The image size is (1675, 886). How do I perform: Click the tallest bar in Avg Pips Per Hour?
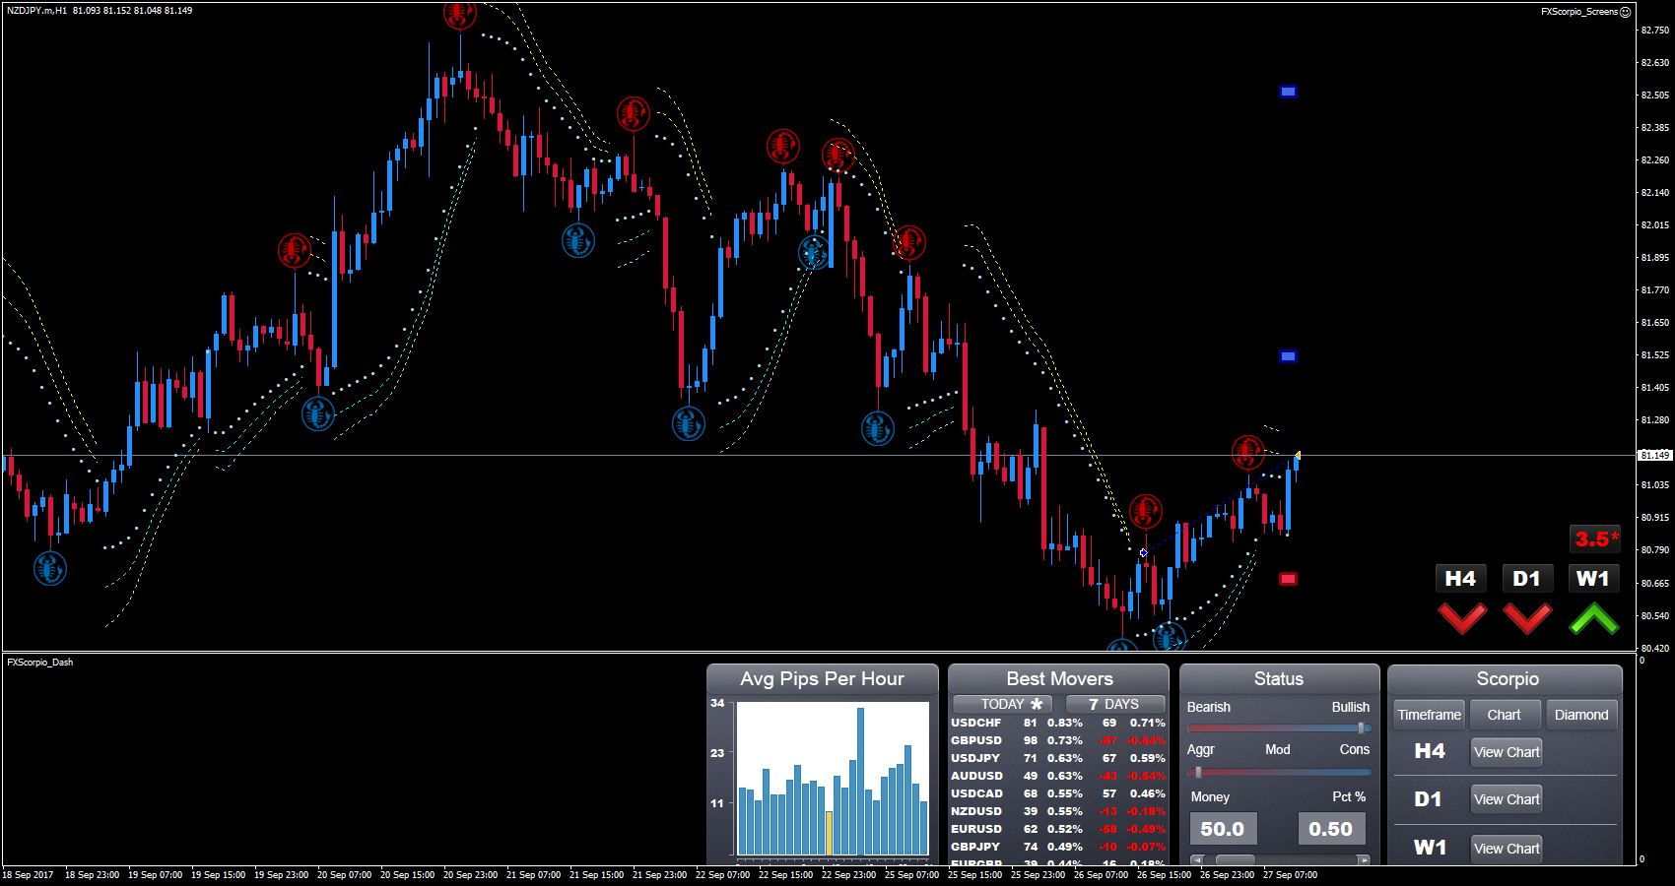860,782
